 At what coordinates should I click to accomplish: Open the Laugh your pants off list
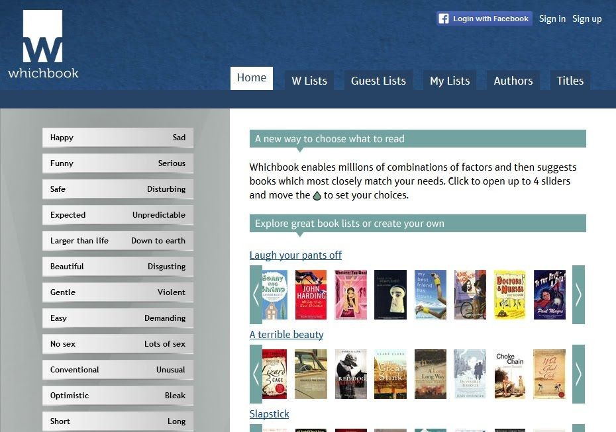(295, 255)
